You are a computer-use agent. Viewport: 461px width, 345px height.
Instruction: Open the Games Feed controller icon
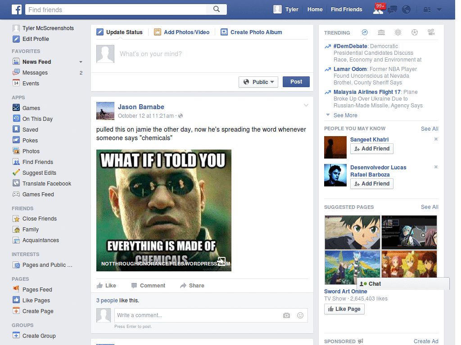click(16, 194)
